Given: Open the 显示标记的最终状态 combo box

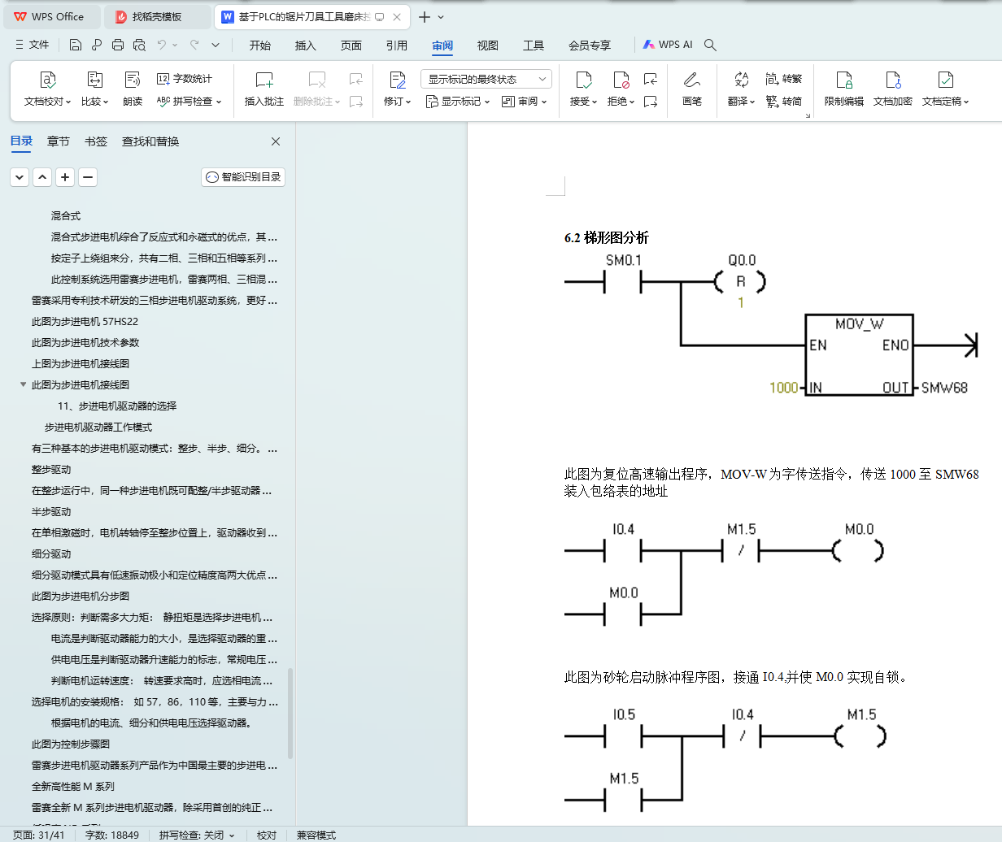Looking at the screenshot, I should (486, 79).
